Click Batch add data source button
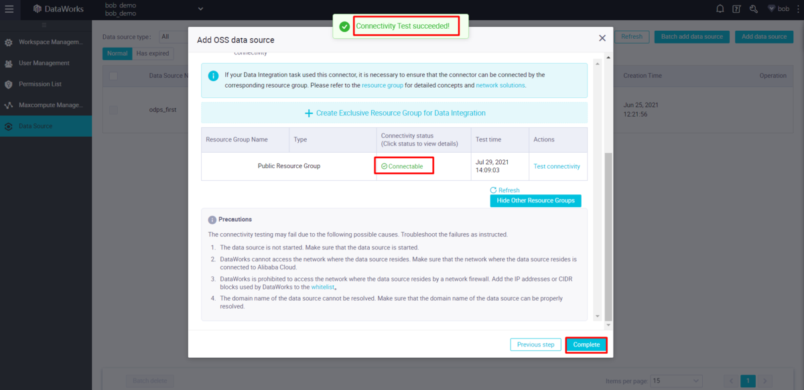Image resolution: width=804 pixels, height=390 pixels. coord(692,37)
